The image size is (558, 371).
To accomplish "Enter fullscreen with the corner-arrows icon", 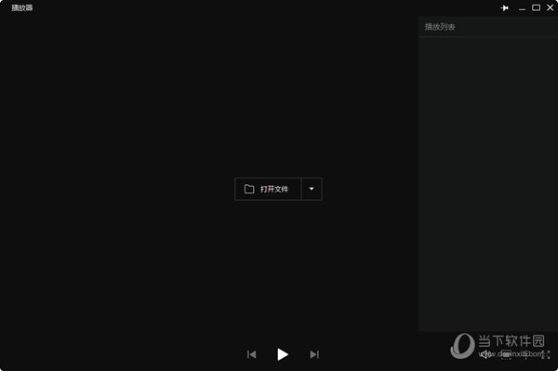I will (x=546, y=354).
